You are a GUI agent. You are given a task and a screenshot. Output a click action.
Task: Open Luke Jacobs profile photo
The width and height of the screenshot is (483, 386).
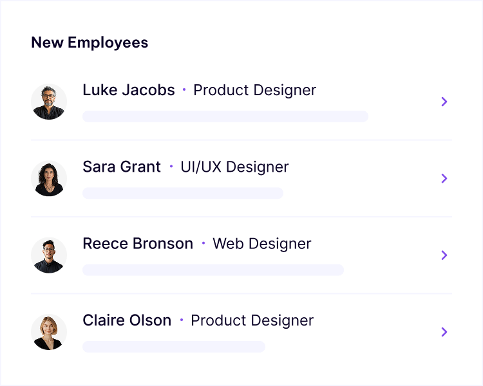click(49, 102)
